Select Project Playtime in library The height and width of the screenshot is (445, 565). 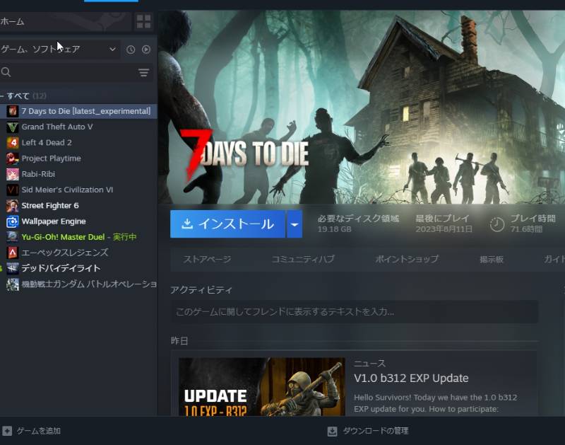click(78, 158)
